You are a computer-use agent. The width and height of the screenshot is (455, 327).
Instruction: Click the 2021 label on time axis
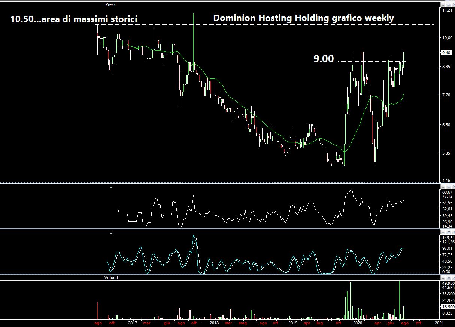(x=439, y=323)
